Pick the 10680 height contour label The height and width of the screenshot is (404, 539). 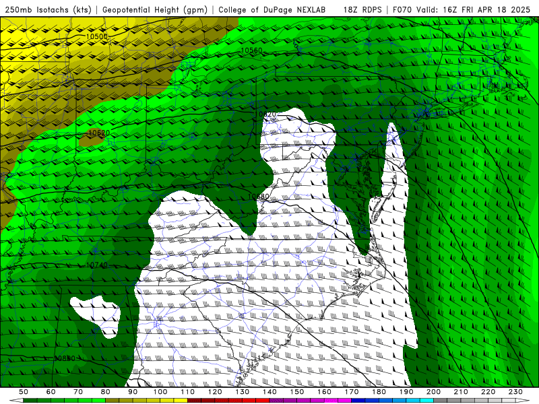259,197
